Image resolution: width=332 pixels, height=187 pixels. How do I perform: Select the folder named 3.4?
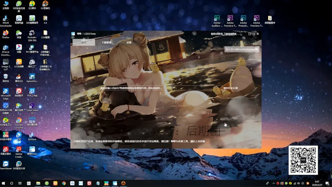pyautogui.click(x=45, y=20)
